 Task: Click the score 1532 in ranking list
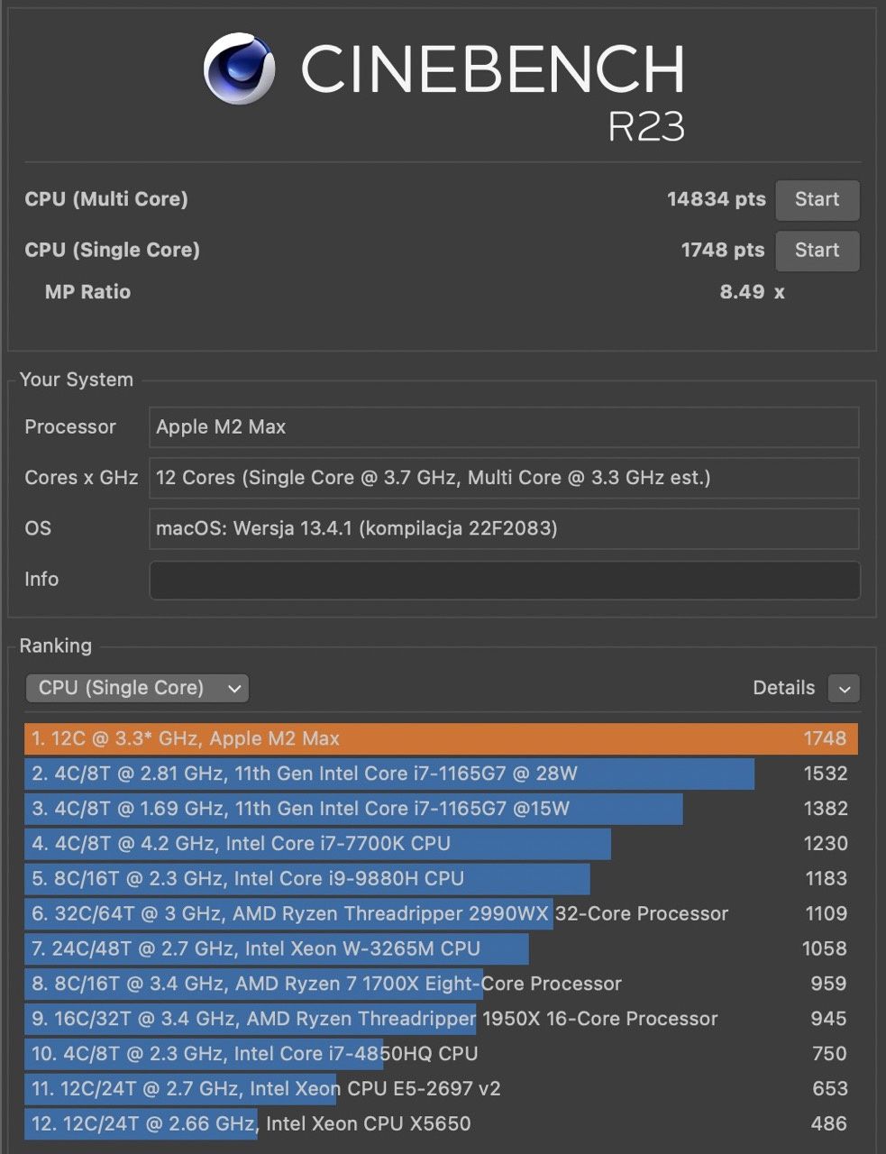pyautogui.click(x=826, y=774)
